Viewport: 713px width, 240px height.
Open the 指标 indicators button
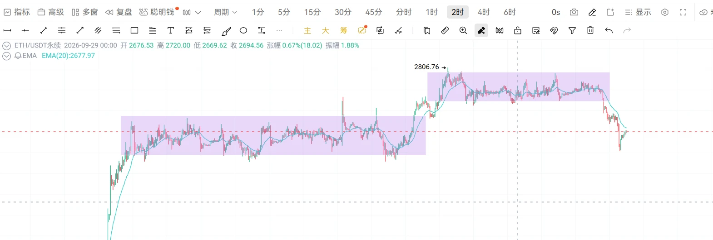coord(17,12)
